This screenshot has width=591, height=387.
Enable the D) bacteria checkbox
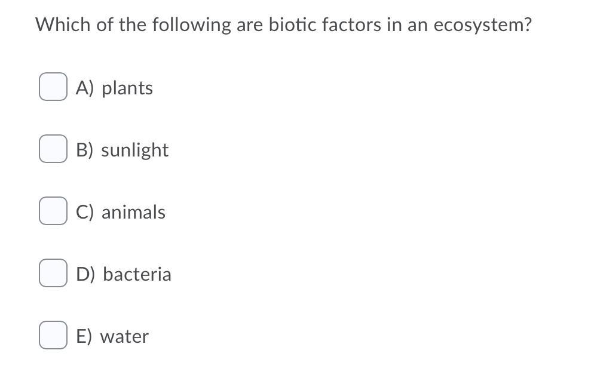(x=53, y=273)
